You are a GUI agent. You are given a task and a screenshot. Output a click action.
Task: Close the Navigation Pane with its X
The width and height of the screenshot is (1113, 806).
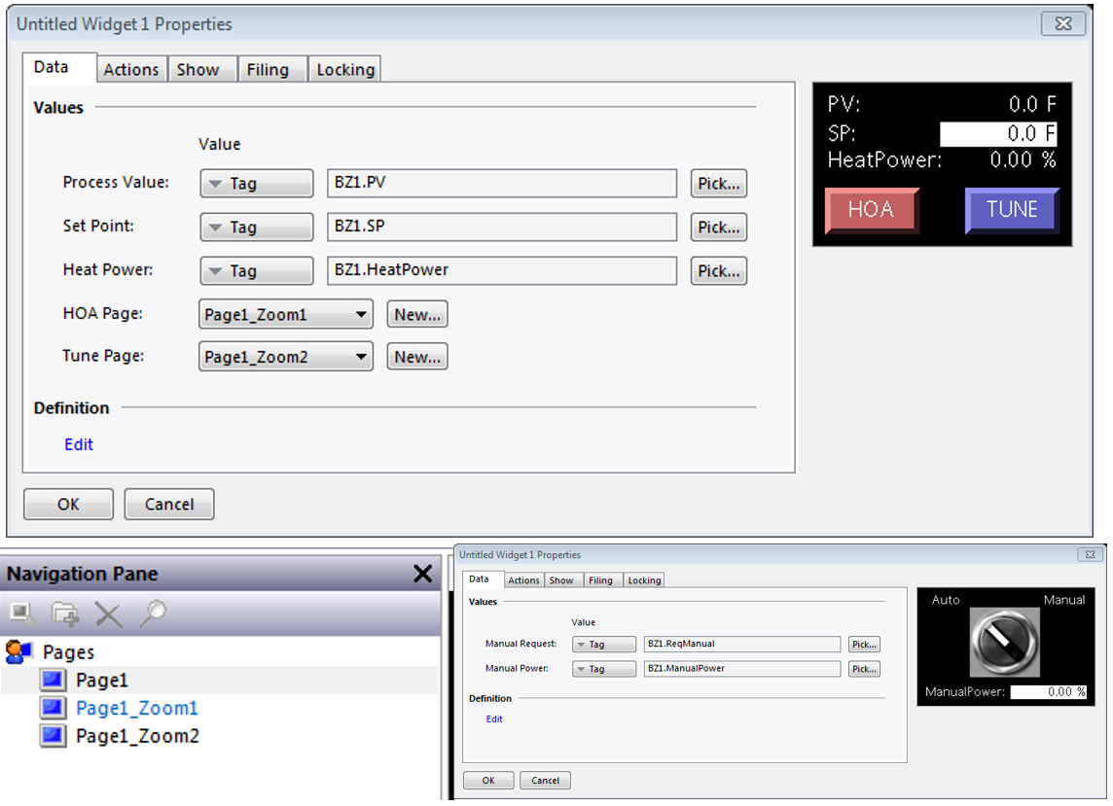(422, 574)
